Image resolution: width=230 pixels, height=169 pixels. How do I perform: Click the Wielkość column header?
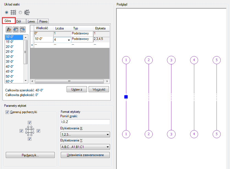(44, 28)
